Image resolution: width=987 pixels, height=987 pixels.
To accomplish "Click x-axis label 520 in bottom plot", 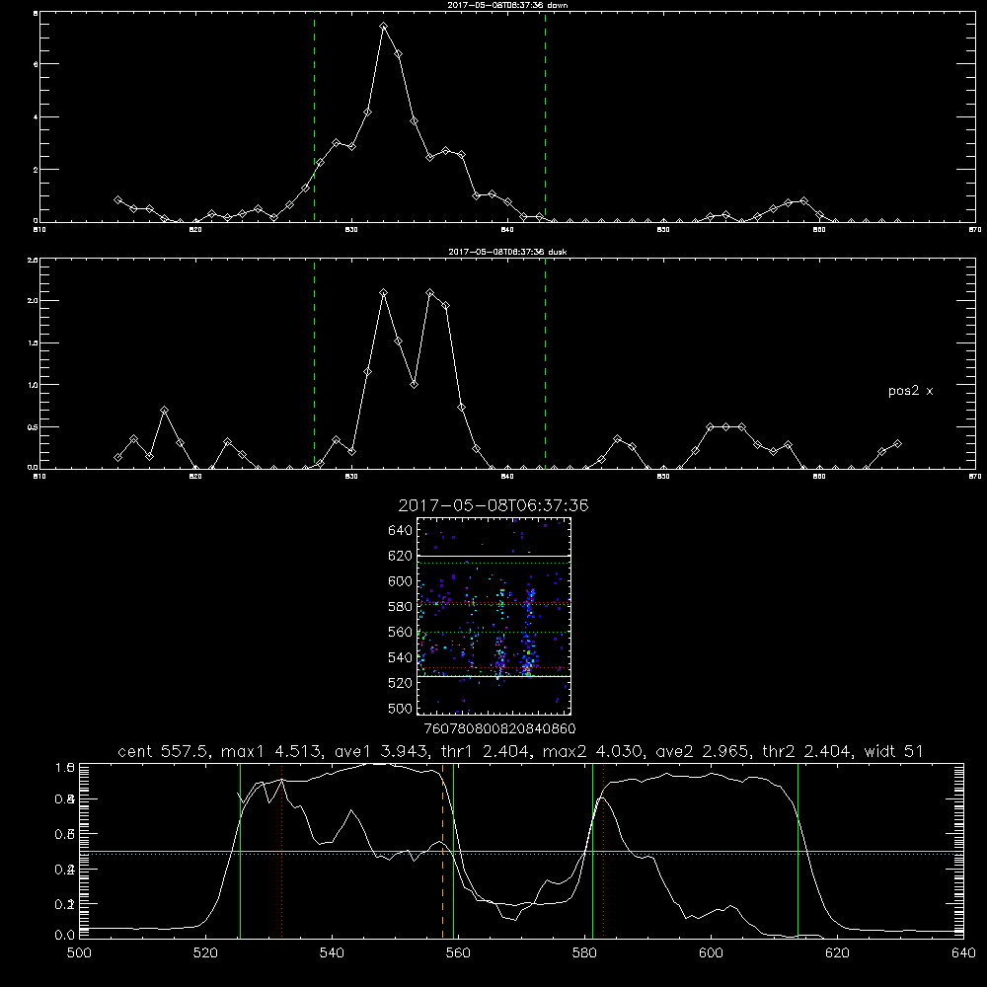I will (x=205, y=953).
